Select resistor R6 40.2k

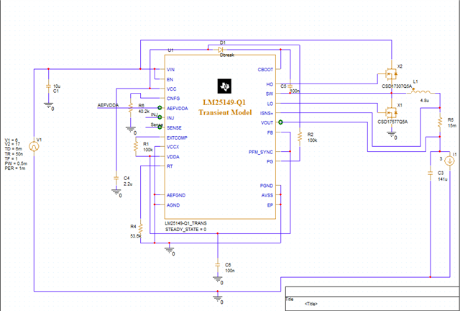(131, 108)
